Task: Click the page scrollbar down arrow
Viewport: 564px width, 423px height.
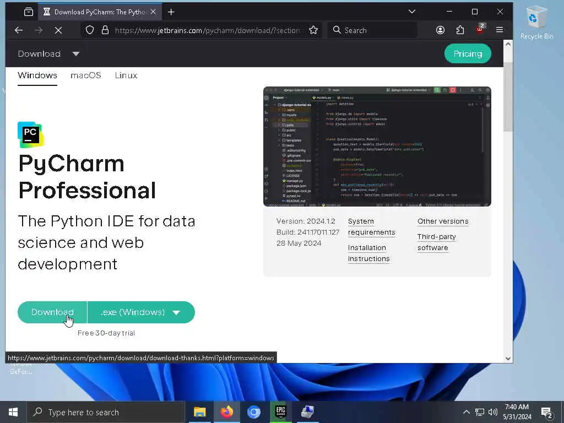Action: (508, 358)
